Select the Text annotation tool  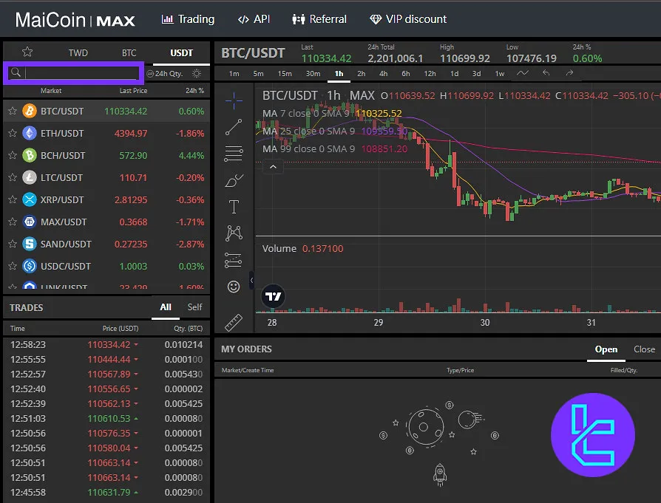(234, 207)
